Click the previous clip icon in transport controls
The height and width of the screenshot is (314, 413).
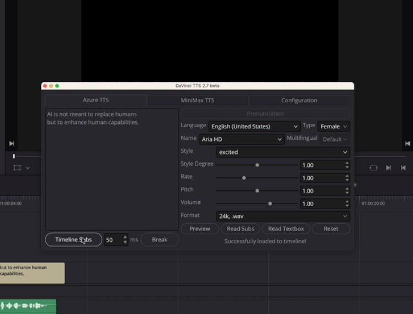tap(403, 168)
